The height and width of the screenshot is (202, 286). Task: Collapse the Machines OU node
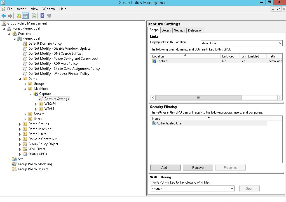[25, 89]
